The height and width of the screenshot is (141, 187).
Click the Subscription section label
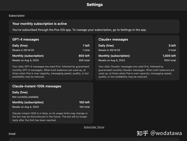point(17,16)
